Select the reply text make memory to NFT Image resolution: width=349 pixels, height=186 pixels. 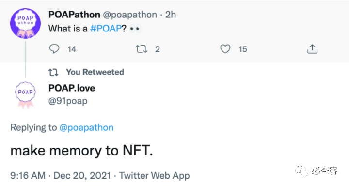pyautogui.click(x=81, y=151)
